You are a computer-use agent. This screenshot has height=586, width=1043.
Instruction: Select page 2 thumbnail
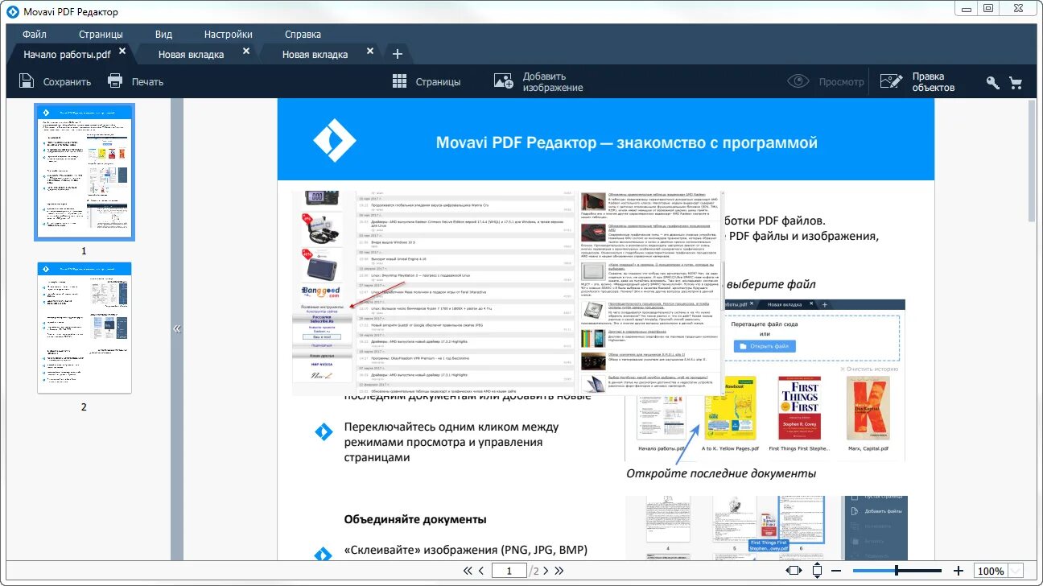tap(84, 327)
